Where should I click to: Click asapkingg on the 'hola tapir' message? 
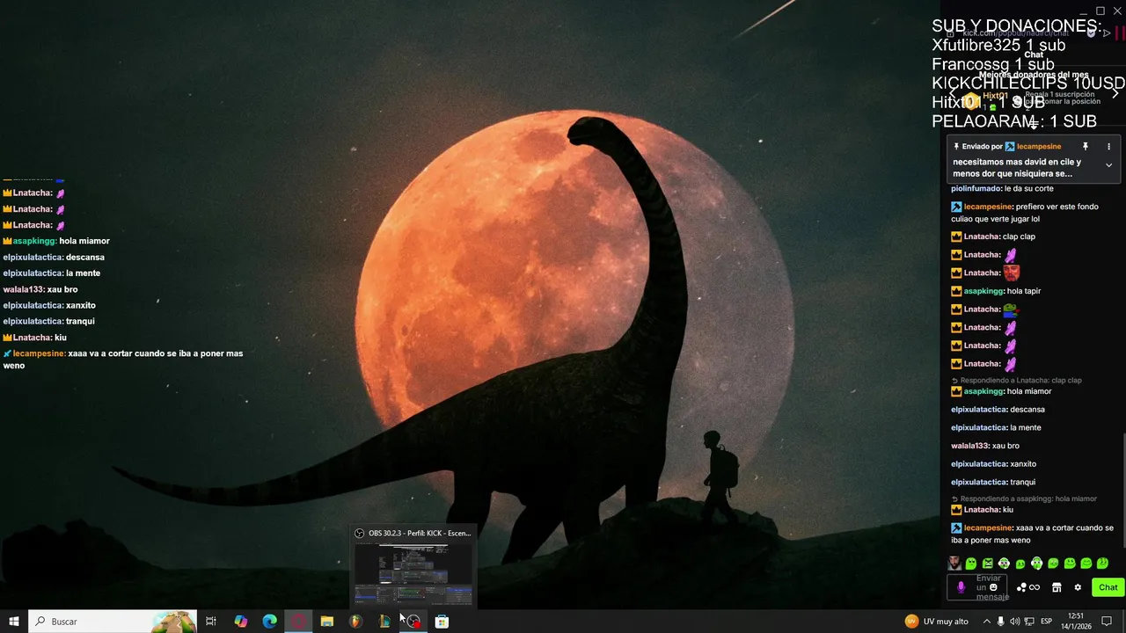(983, 291)
